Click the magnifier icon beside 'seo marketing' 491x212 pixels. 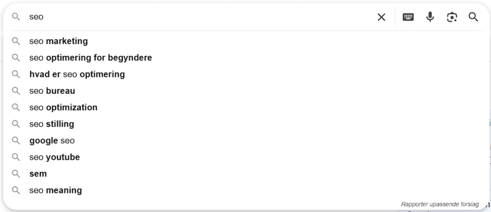point(16,41)
